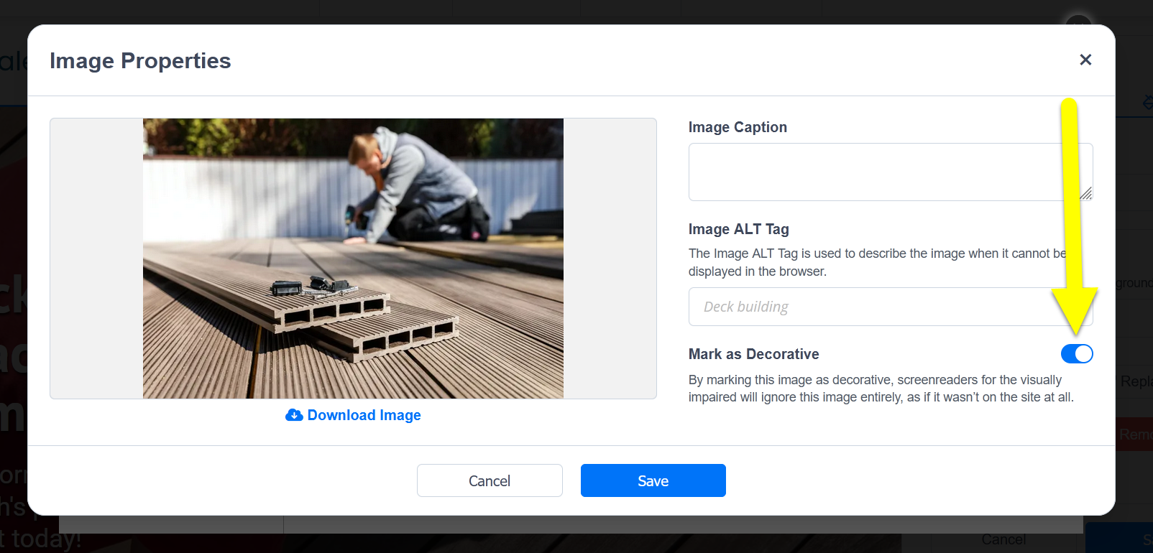Screen dimensions: 1153x553
Task: Open the Download Image link
Action: pyautogui.click(x=364, y=415)
